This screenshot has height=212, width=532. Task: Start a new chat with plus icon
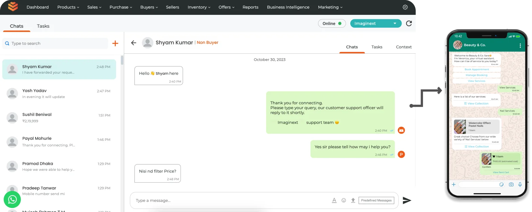tap(115, 43)
